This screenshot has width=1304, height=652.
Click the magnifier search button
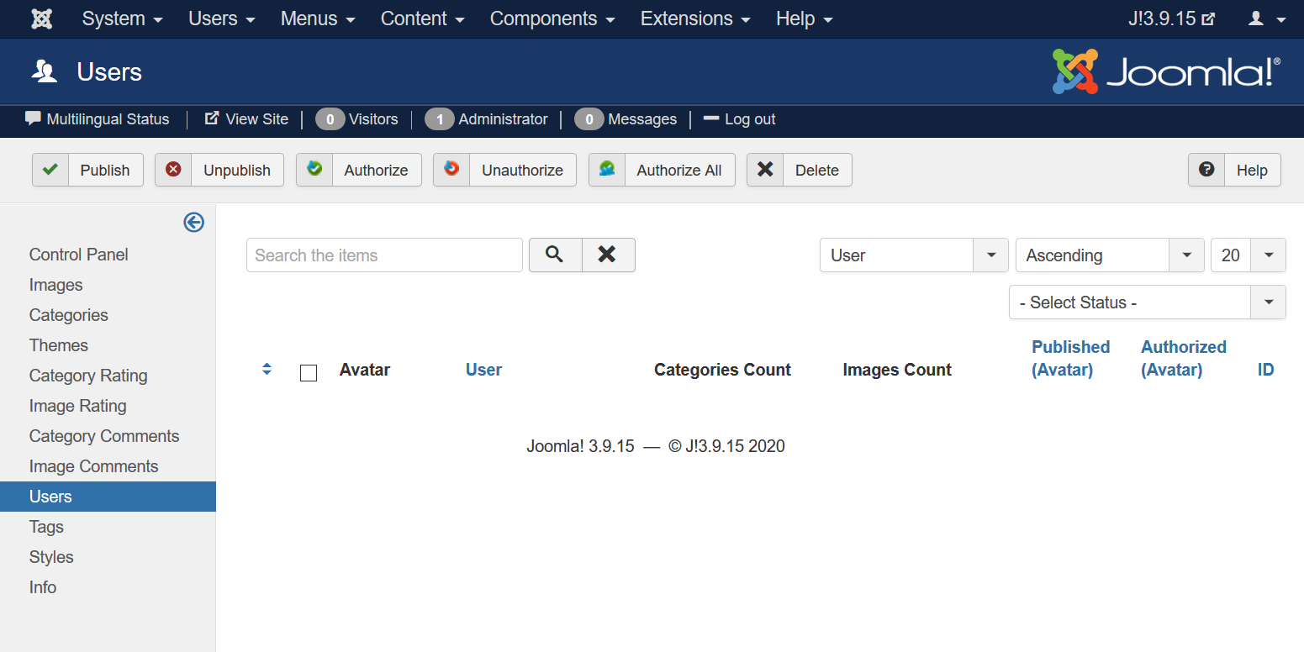(555, 255)
